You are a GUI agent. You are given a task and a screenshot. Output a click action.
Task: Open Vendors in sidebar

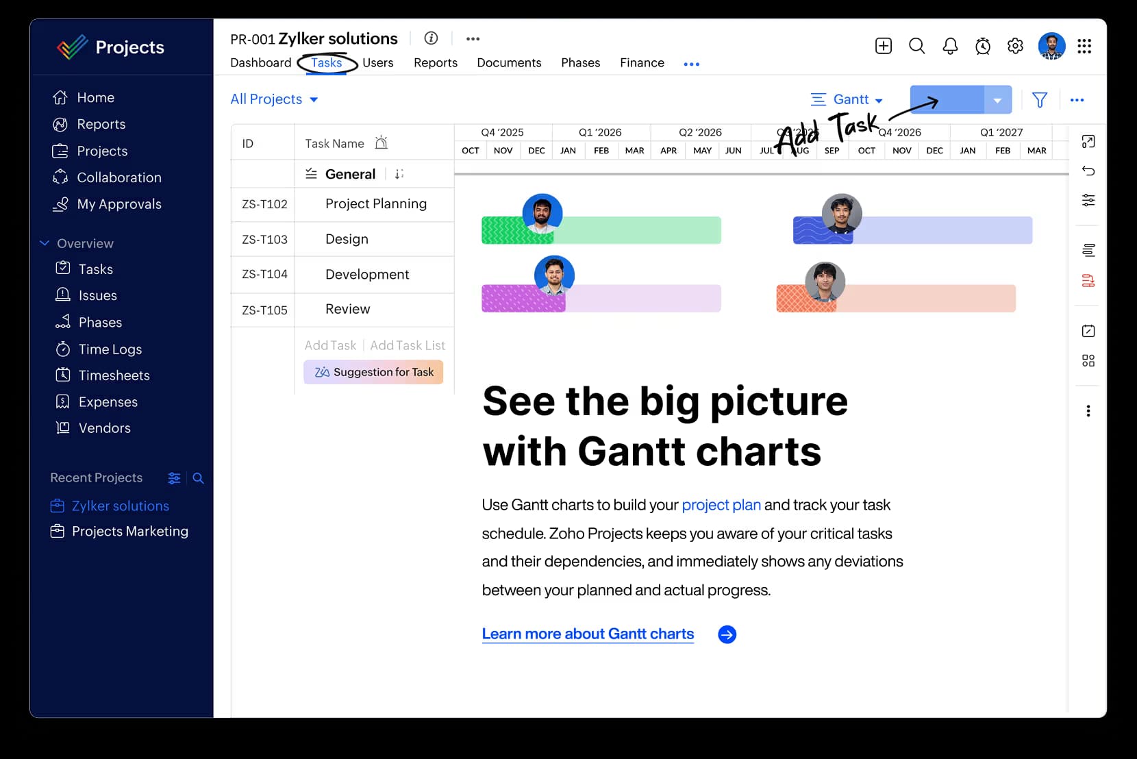pos(93,428)
